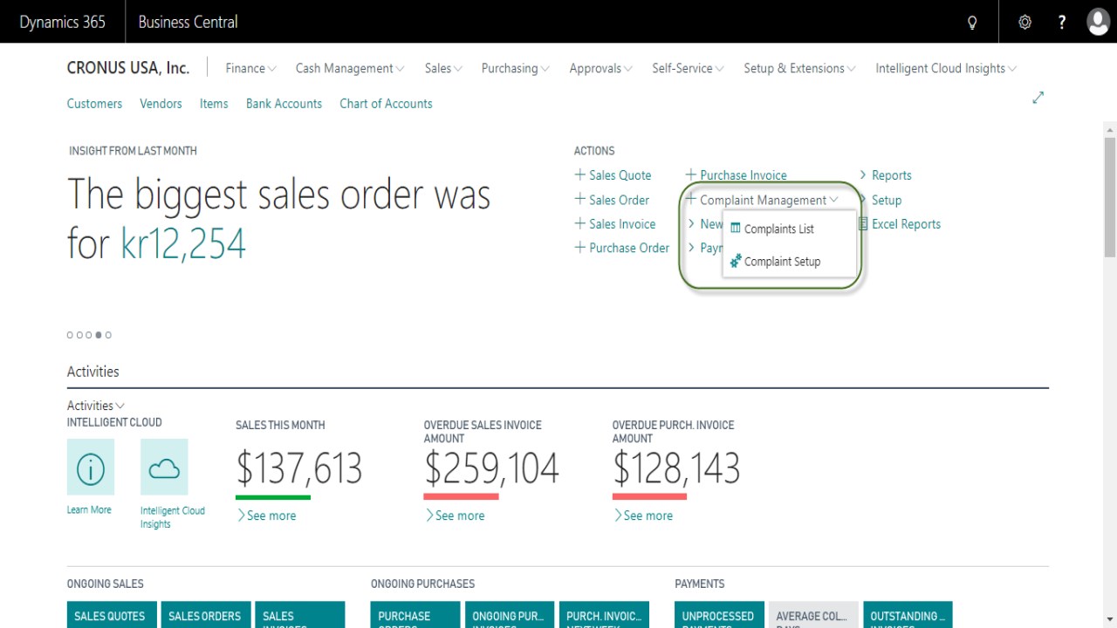Click chevron under Overdue Sales Invoice Amount
Viewport: 1117px width, 628px height.
[x=429, y=515]
